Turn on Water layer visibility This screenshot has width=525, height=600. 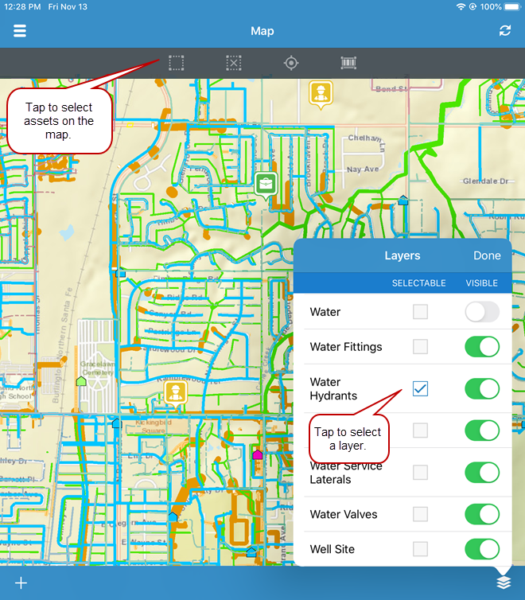click(482, 312)
